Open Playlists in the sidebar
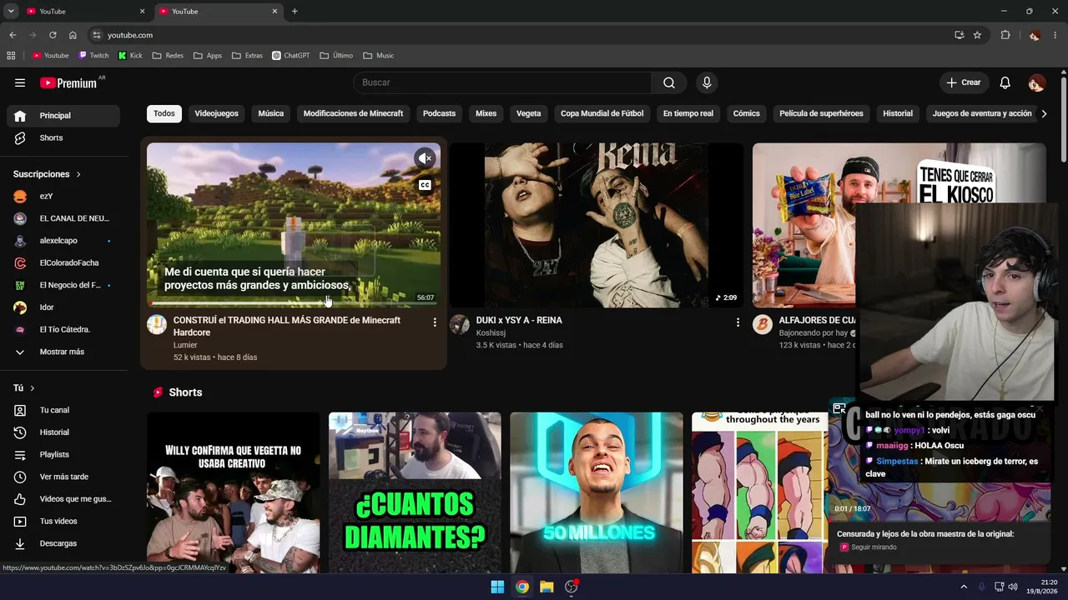 (x=63, y=454)
